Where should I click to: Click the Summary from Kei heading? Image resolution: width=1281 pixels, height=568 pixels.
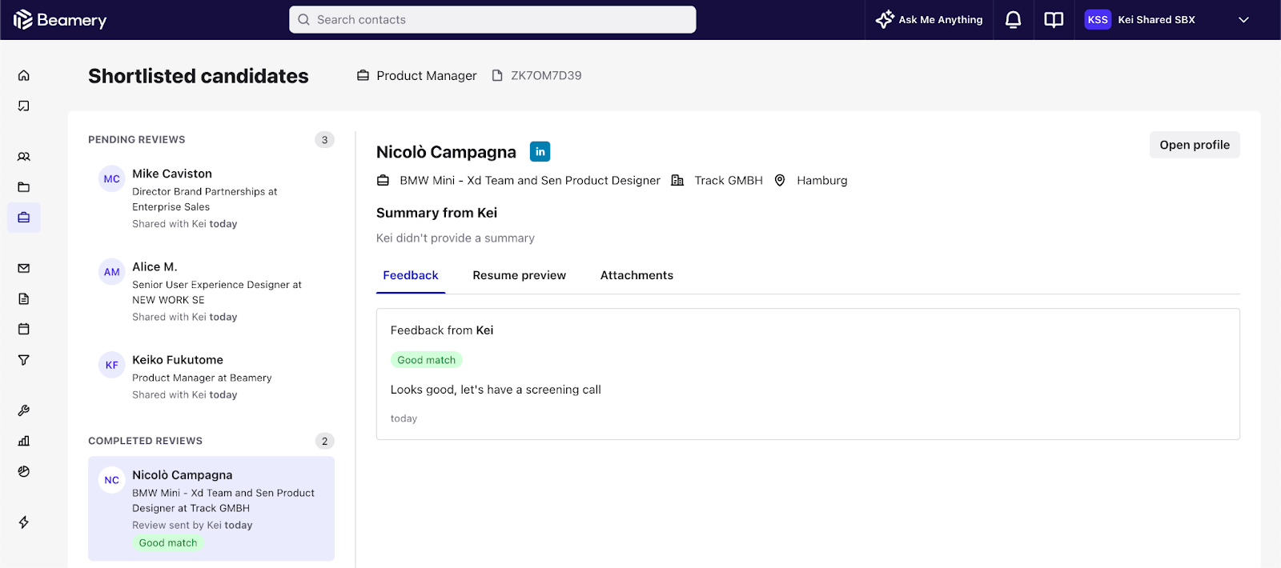pyautogui.click(x=437, y=213)
